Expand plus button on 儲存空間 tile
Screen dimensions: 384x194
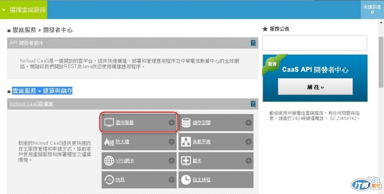[x=249, y=123]
